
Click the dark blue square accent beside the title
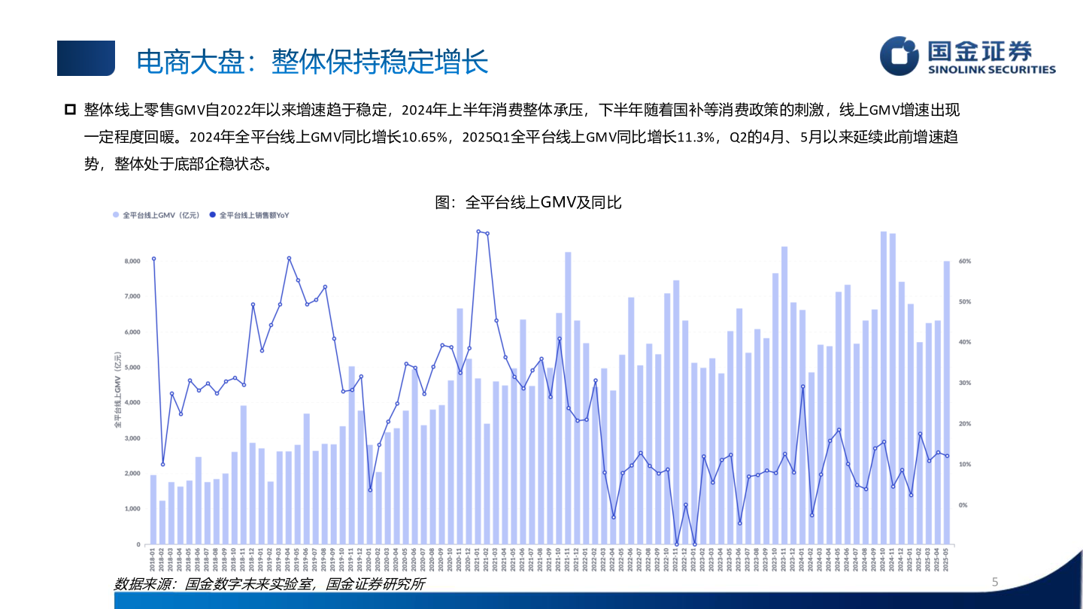(x=85, y=59)
